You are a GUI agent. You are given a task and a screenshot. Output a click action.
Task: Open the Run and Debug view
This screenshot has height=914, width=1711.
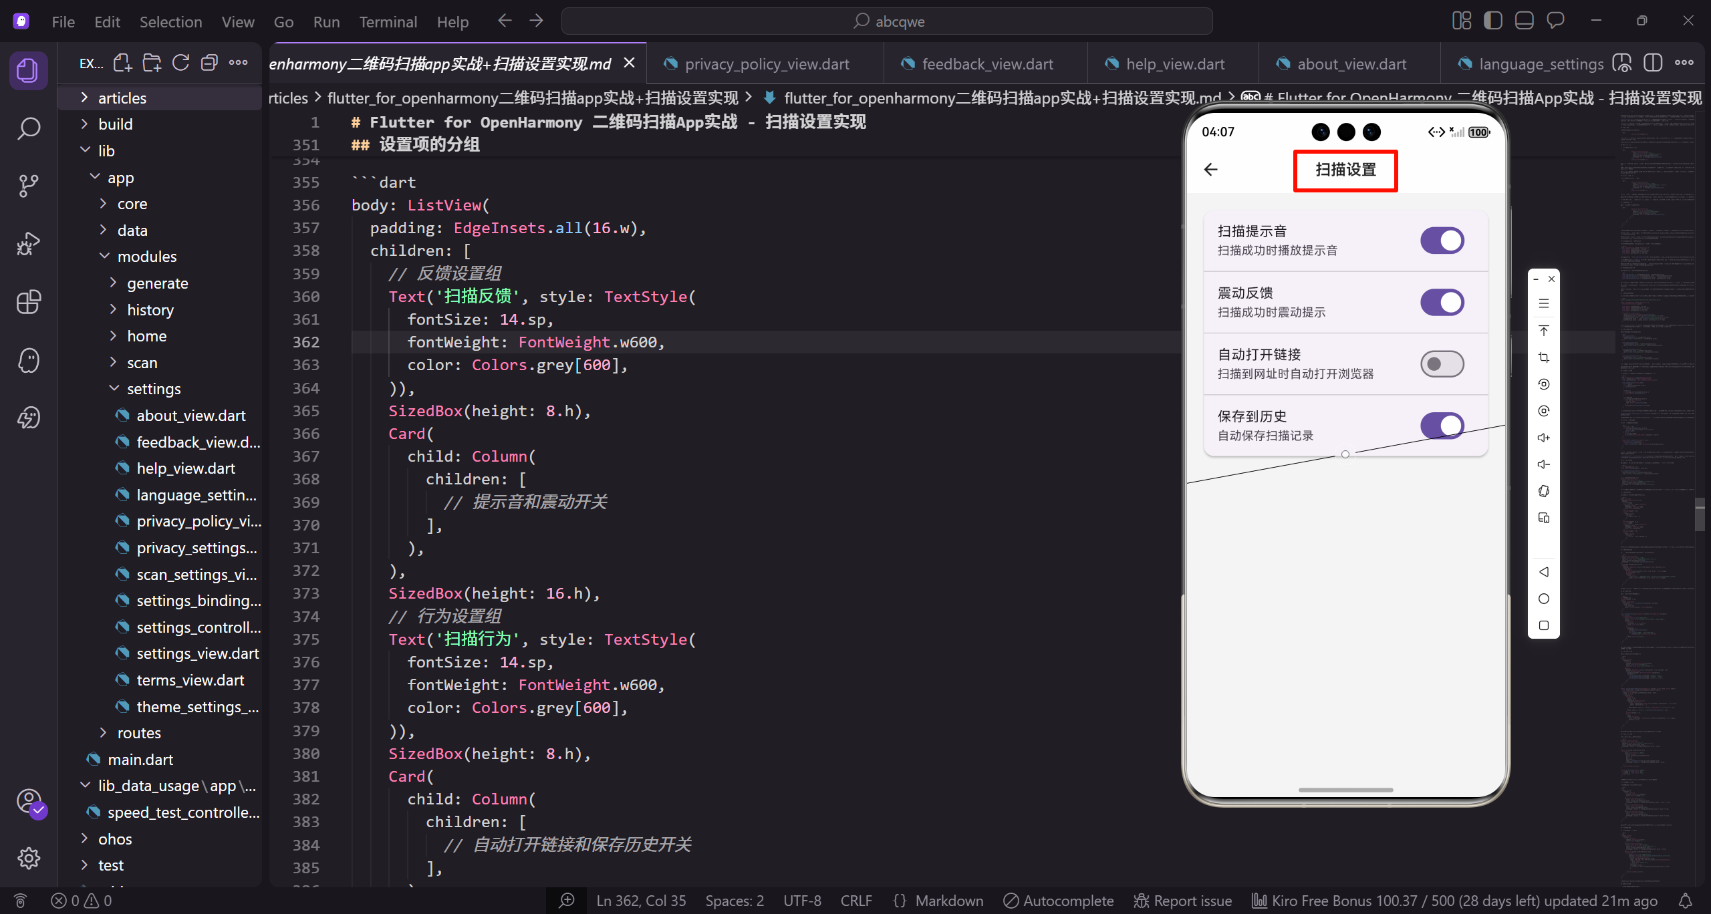[x=28, y=244]
